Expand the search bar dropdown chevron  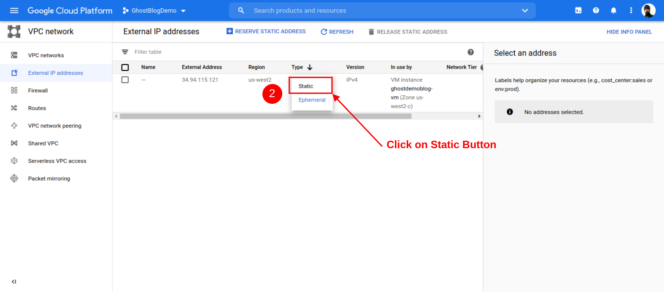tap(525, 10)
